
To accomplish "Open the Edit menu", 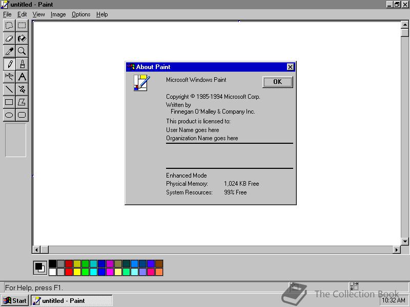I will [x=22, y=14].
